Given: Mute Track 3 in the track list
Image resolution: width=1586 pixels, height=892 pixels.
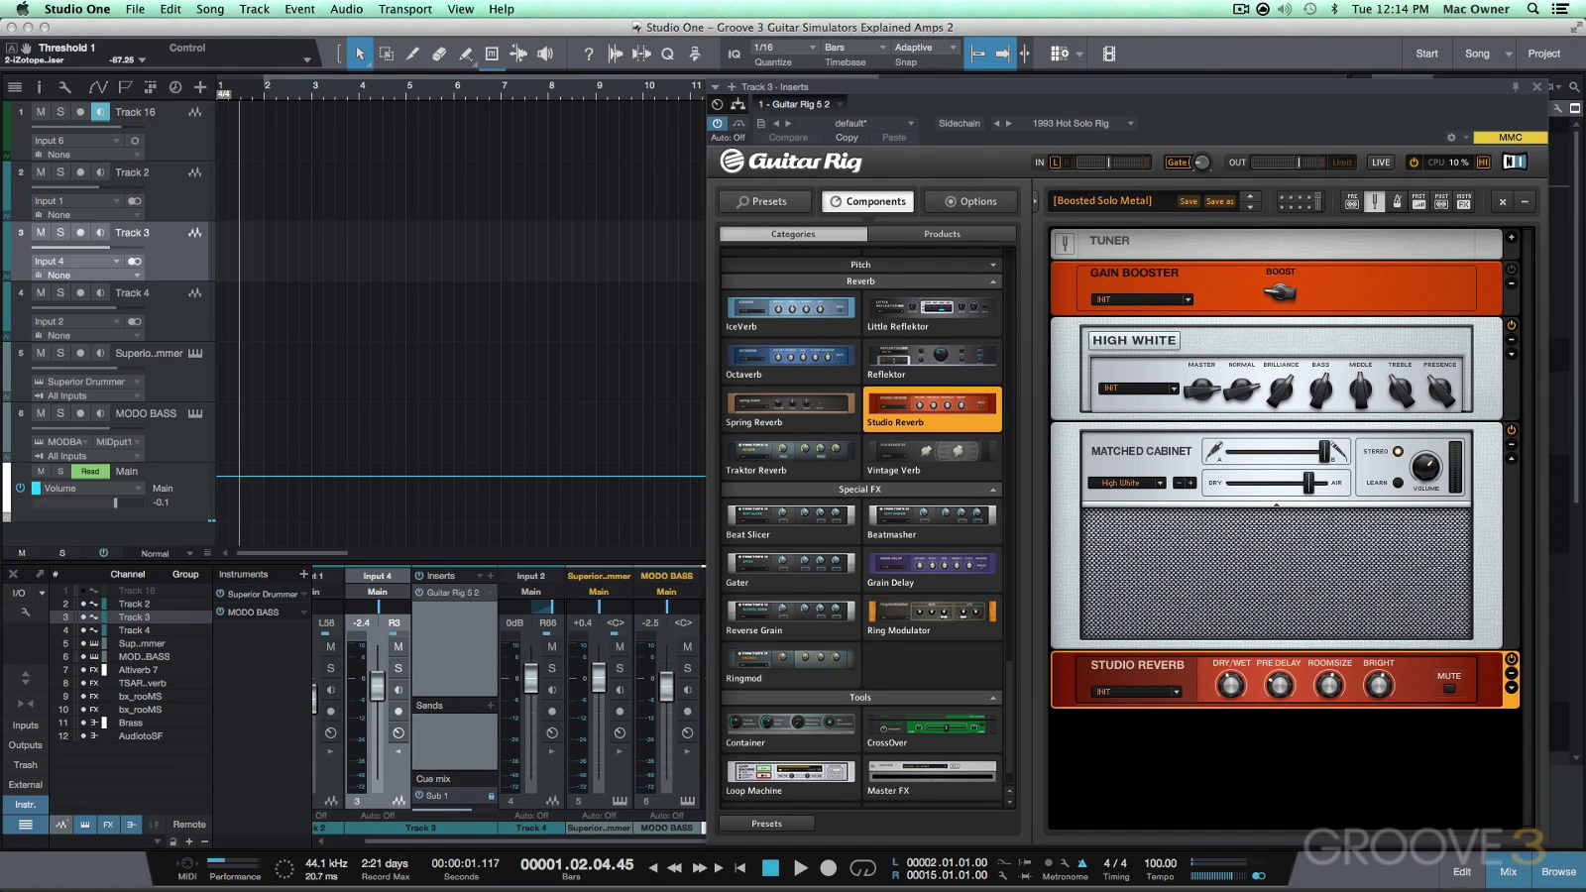Looking at the screenshot, I should click(41, 233).
